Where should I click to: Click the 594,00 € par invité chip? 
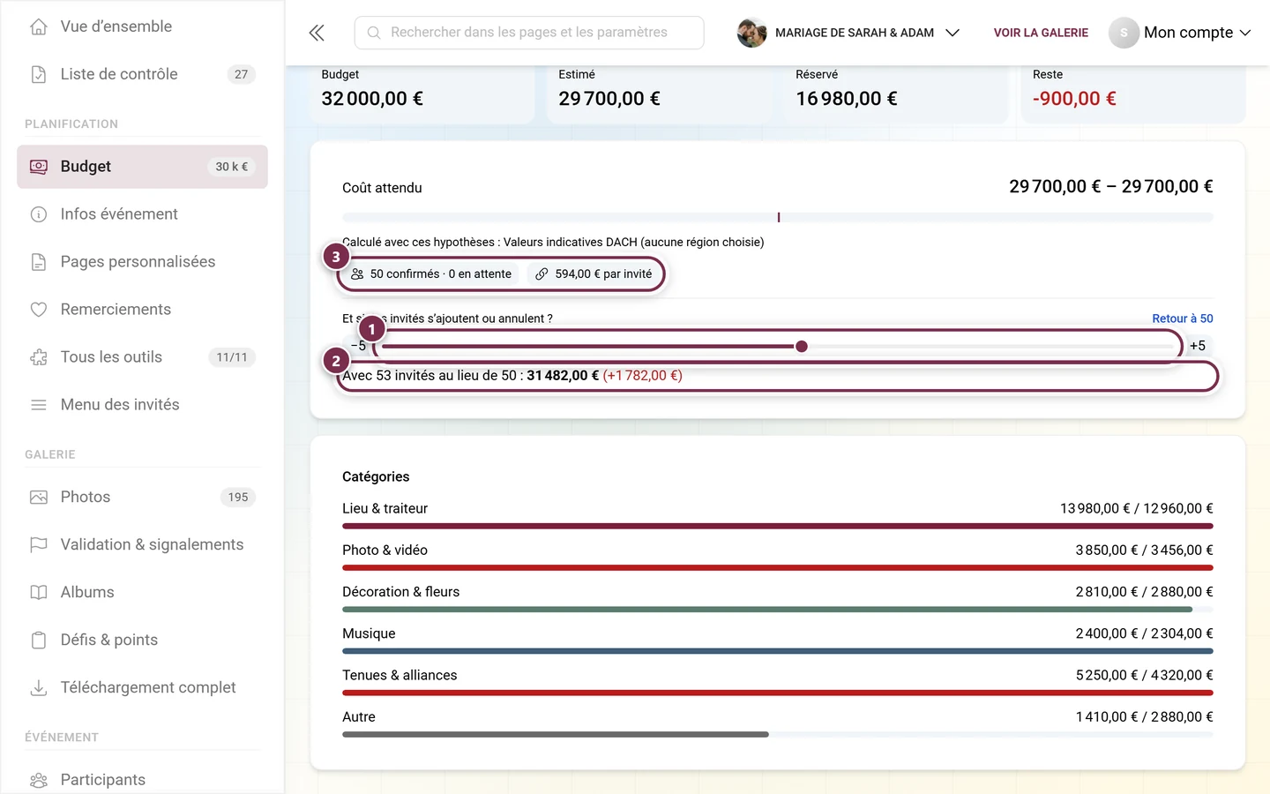594,274
